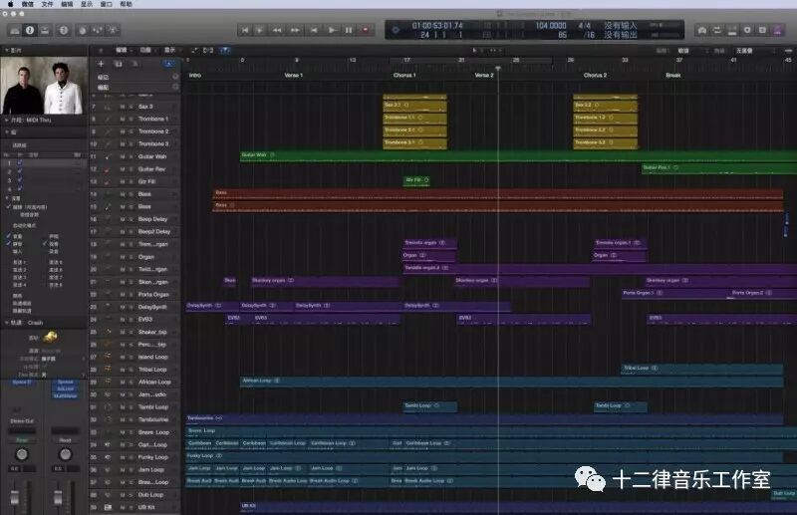This screenshot has width=797, height=515.
Task: Open the 文件 menu in menu bar
Action: click(47, 4)
